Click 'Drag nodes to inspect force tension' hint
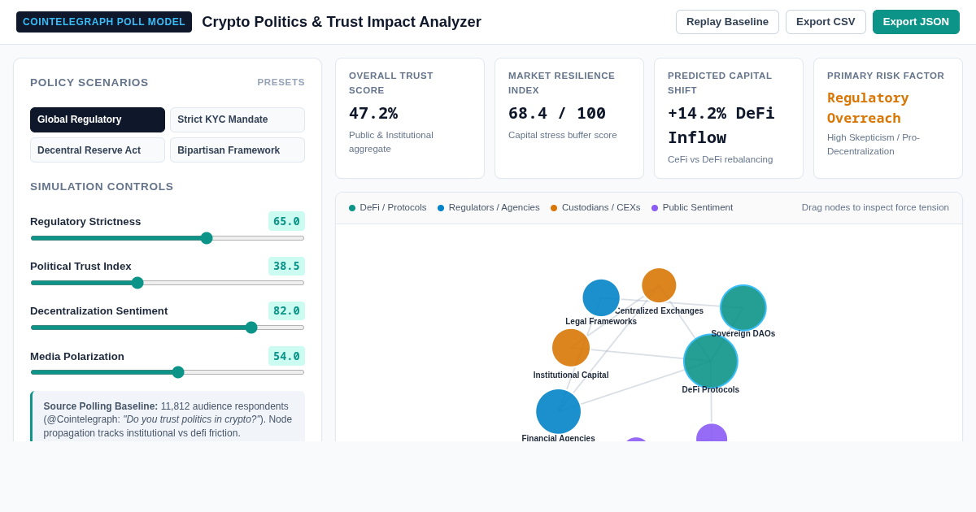The image size is (976, 512). click(875, 207)
